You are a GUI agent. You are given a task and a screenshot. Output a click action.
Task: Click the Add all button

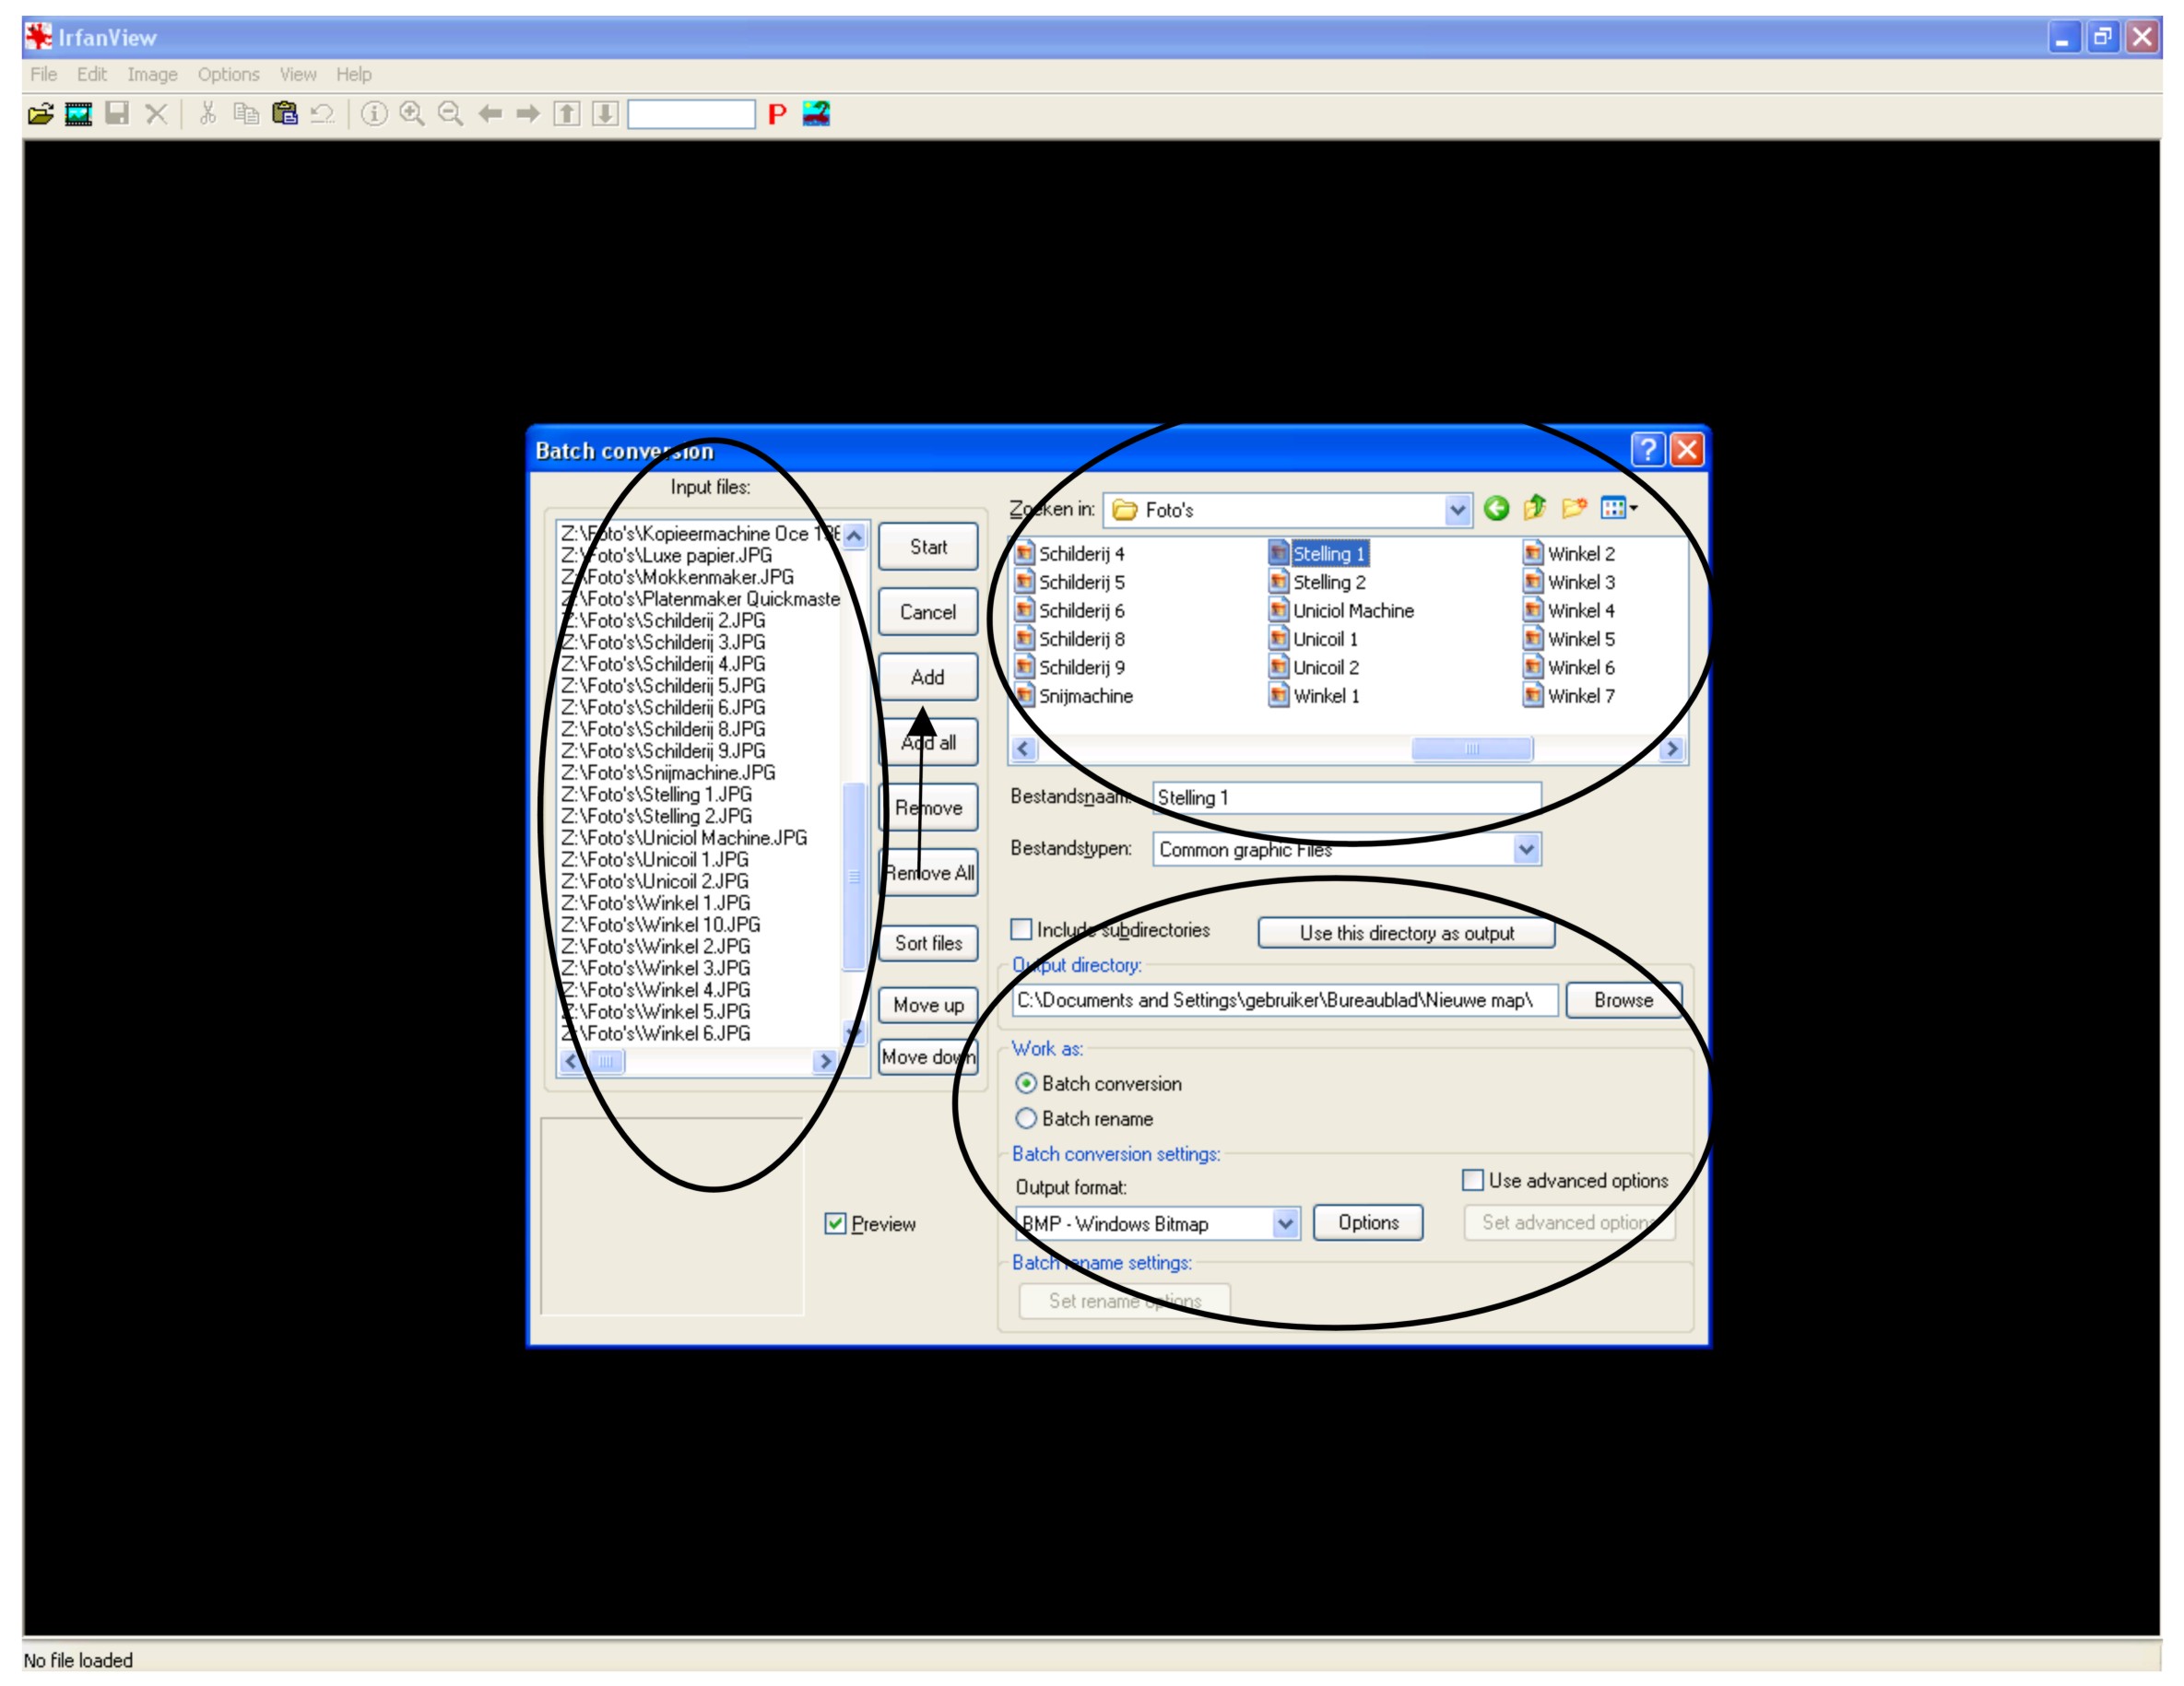point(928,743)
